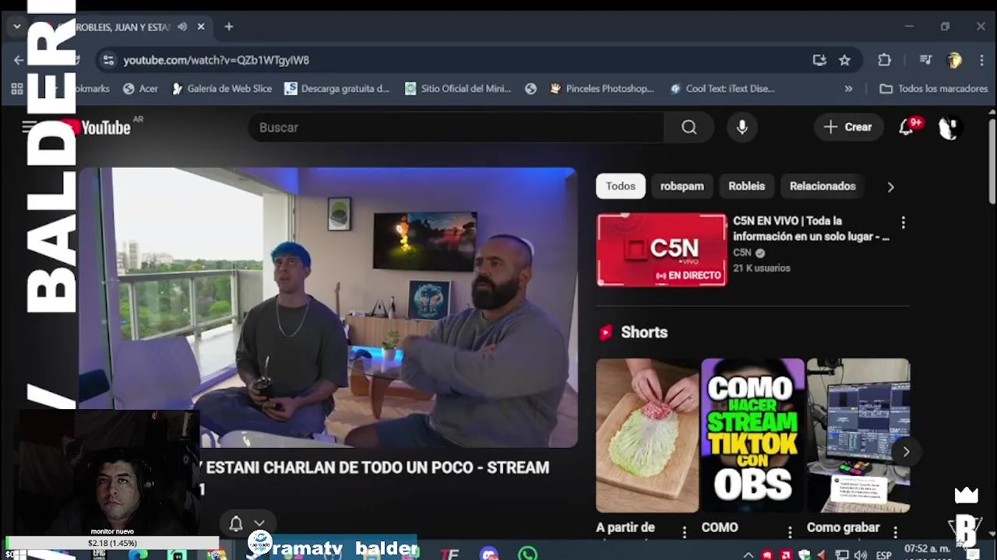Click the 'Crear' button
This screenshot has height=560, width=997.
pyautogui.click(x=848, y=127)
